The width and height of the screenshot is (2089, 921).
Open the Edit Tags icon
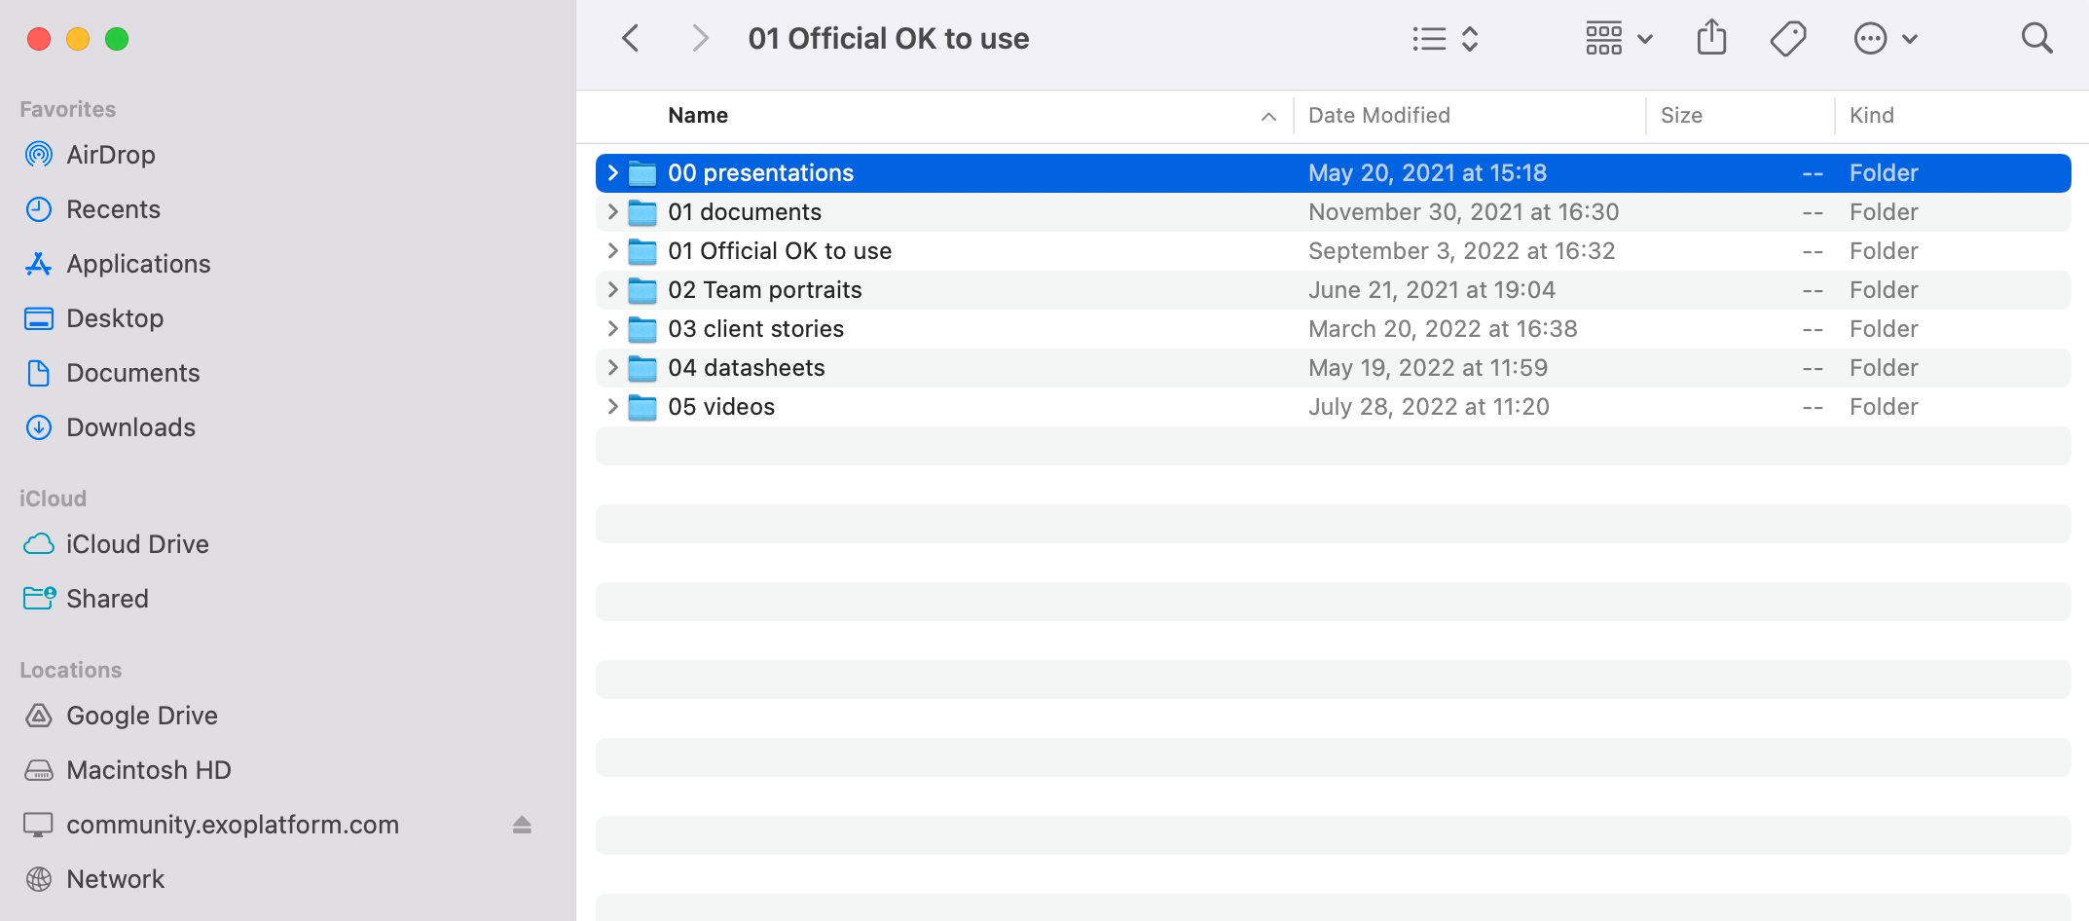tap(1787, 39)
